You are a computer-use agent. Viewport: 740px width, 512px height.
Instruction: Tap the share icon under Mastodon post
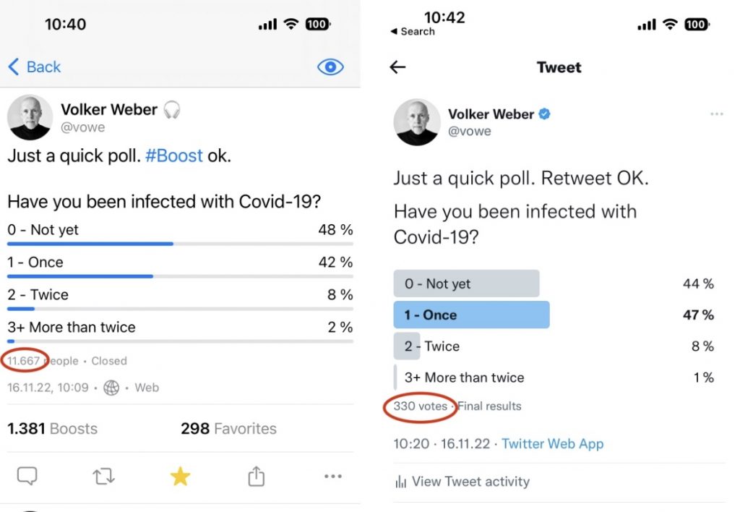[x=256, y=476]
